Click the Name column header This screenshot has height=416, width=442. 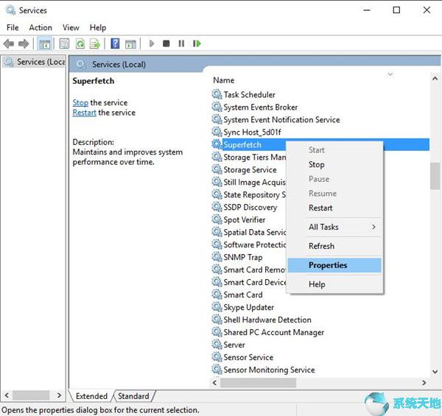(x=223, y=80)
